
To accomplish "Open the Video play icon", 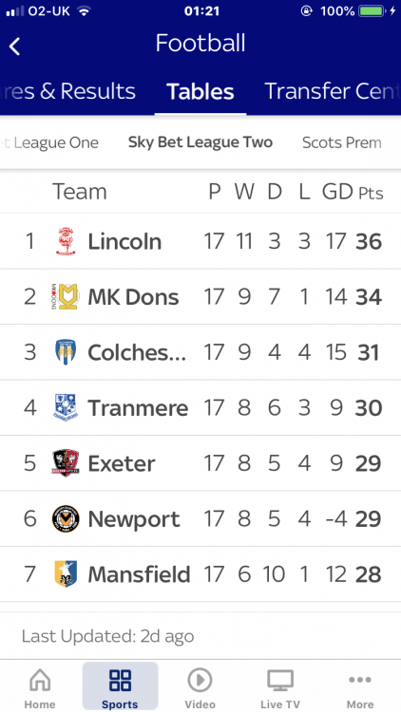I will coord(200,681).
